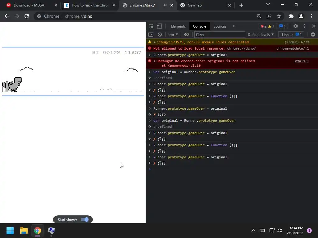Close the How to hack the Chrome tab
Viewport: 318px width, 238px height.
click(x=114, y=5)
